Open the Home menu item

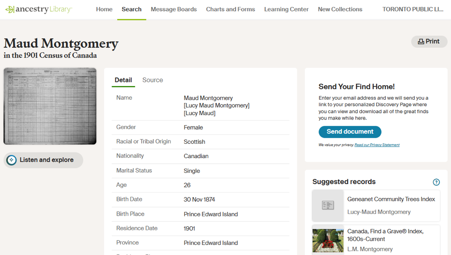(x=104, y=9)
